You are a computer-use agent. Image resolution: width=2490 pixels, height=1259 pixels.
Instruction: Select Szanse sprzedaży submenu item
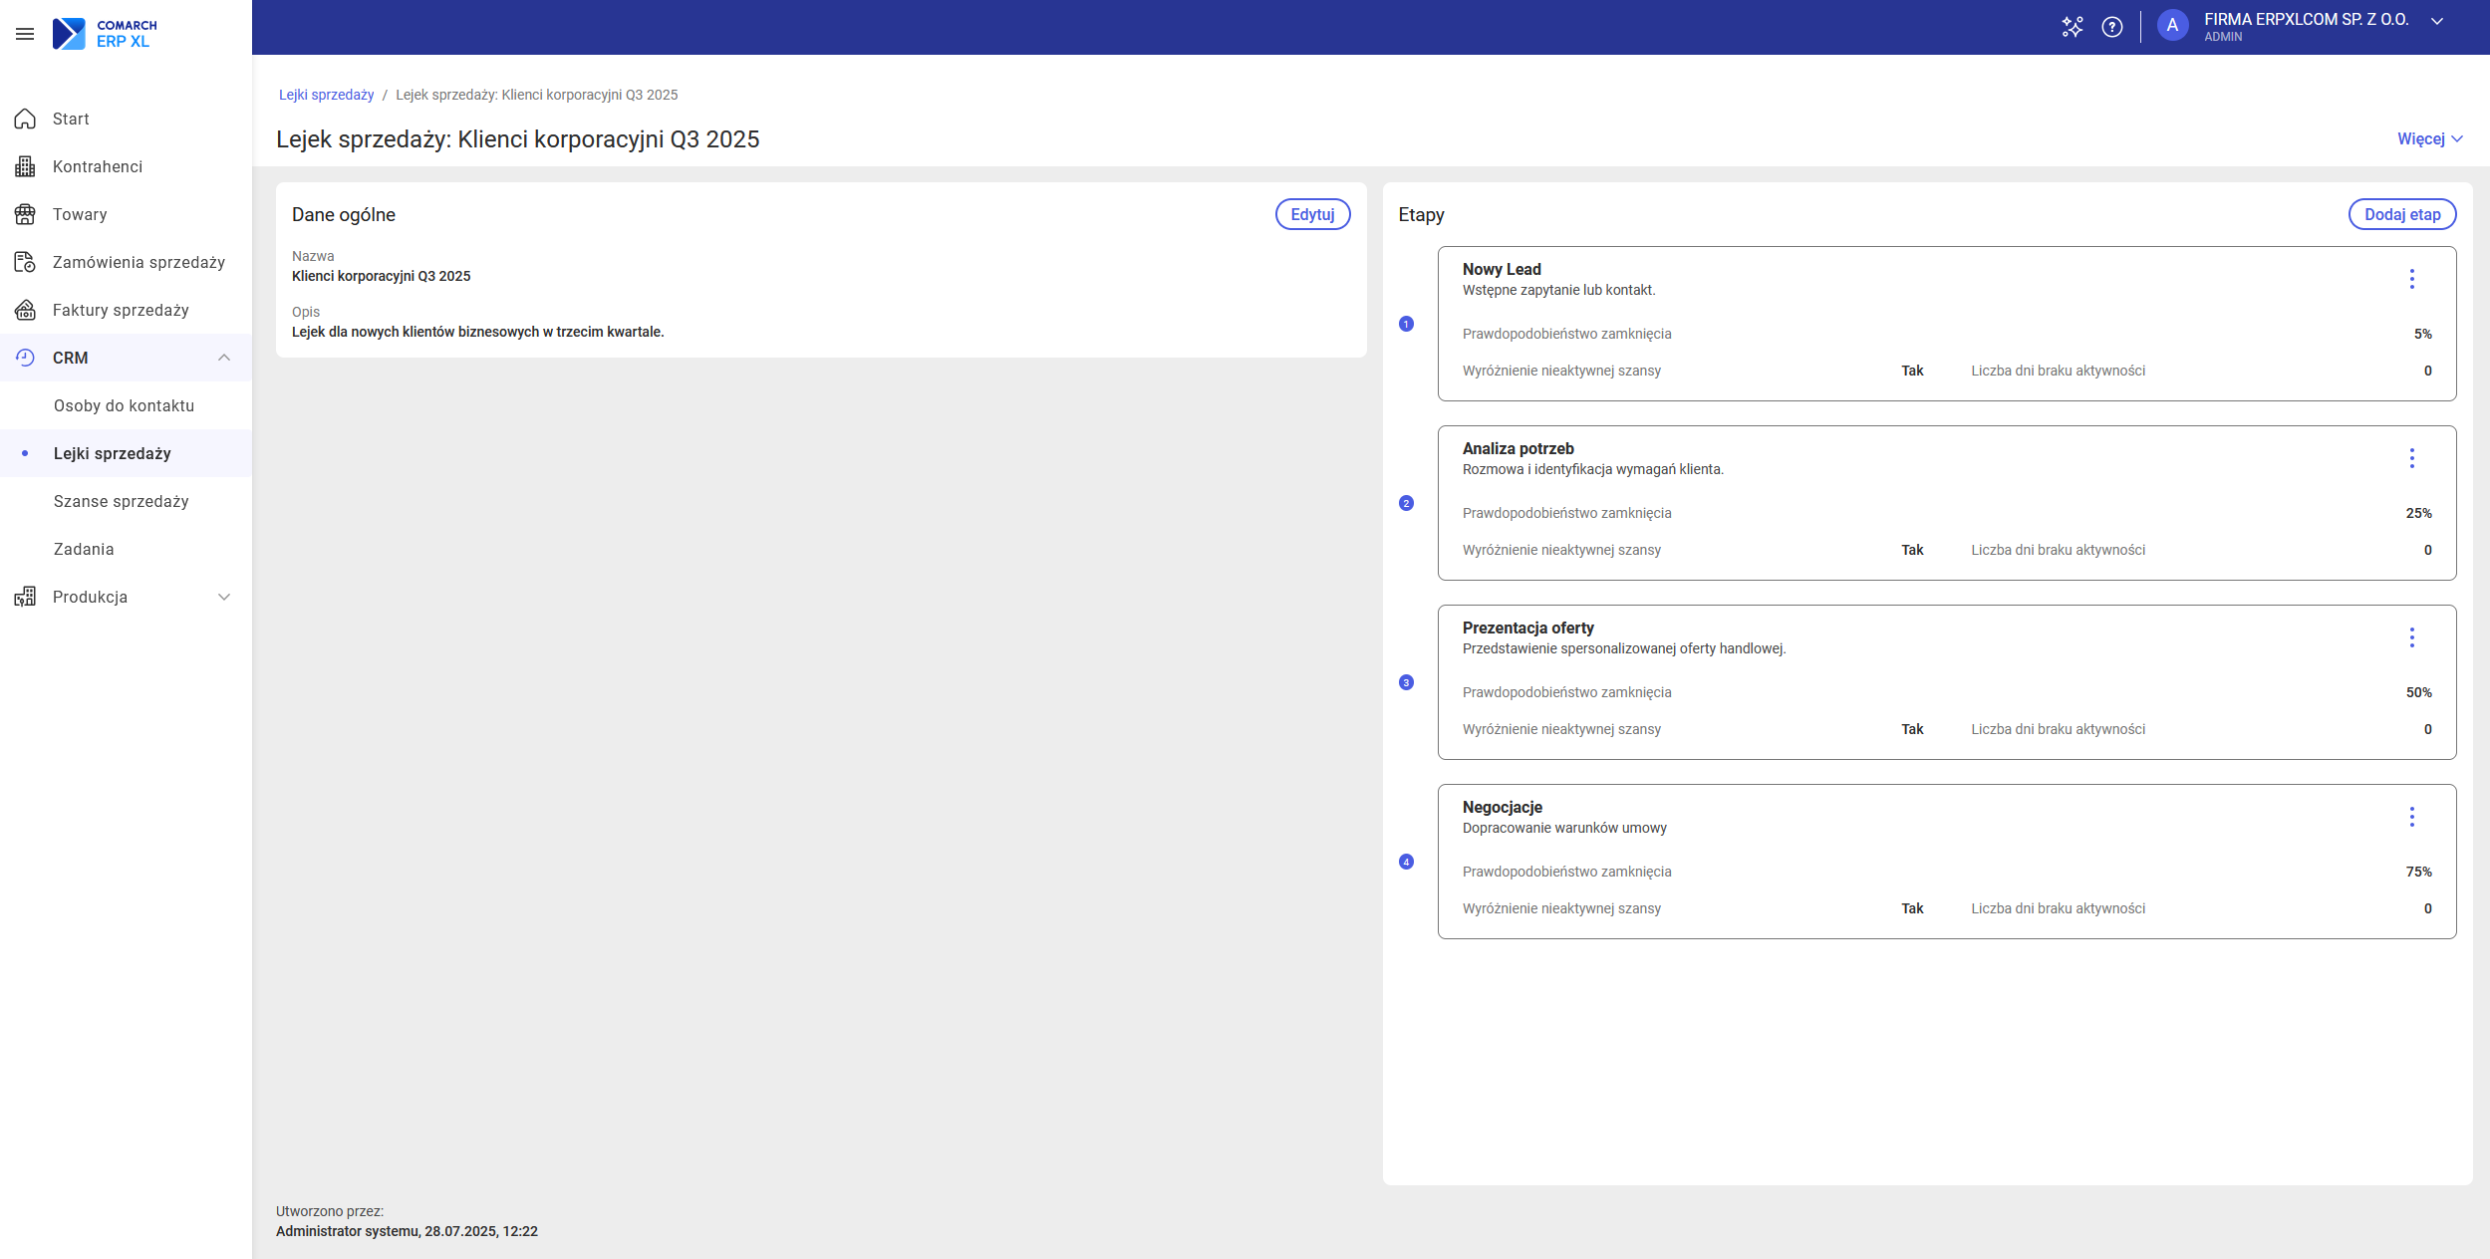[x=122, y=501]
